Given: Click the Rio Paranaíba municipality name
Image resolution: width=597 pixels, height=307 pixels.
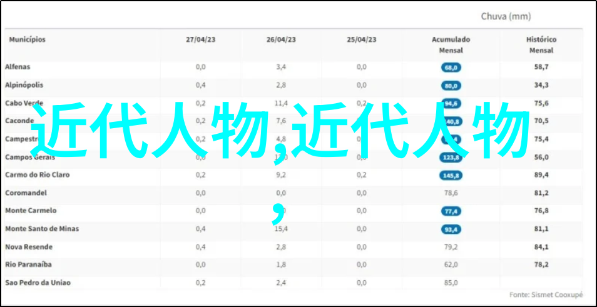Looking at the screenshot, I should point(28,264).
